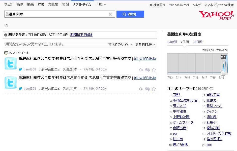Open keyword 悪ノリ画像
Screen dimensions: 237x151
tap(180, 145)
